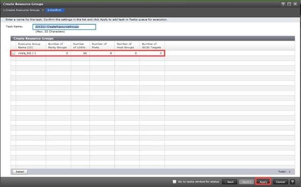Go to step 1 Create Resource Groups

[21, 10]
